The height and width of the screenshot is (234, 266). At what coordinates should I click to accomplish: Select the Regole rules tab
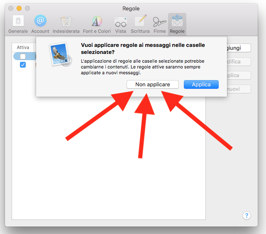tap(177, 24)
